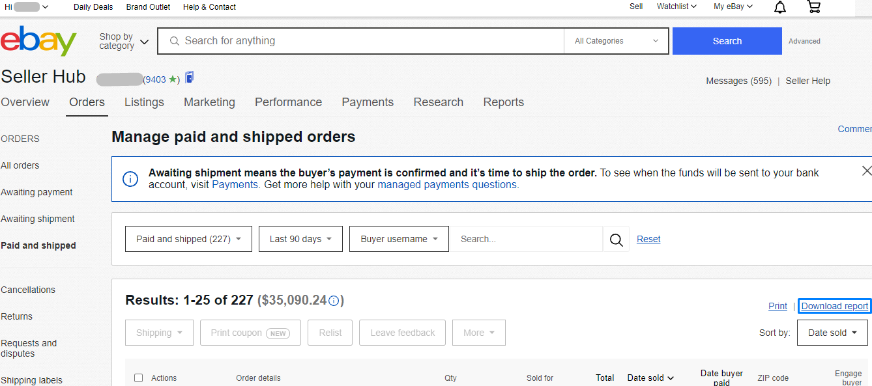View the shopping cart

coord(813,7)
